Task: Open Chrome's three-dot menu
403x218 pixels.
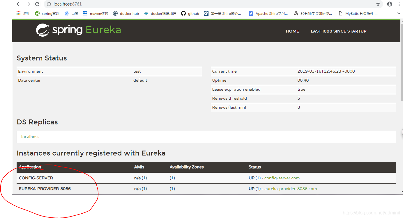Action: 400,4
